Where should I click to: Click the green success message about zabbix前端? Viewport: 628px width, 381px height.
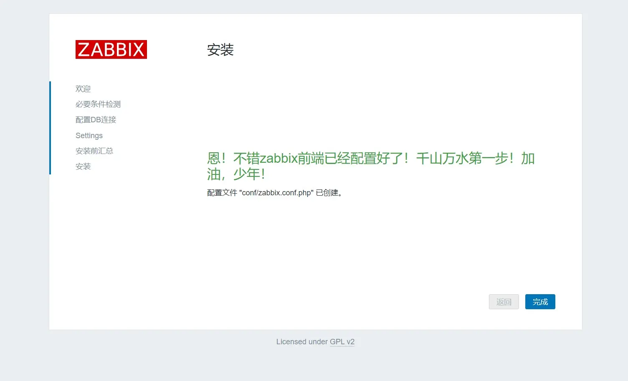tap(371, 166)
